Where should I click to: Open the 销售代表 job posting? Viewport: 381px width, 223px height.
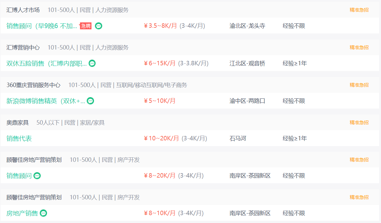coord(19,138)
